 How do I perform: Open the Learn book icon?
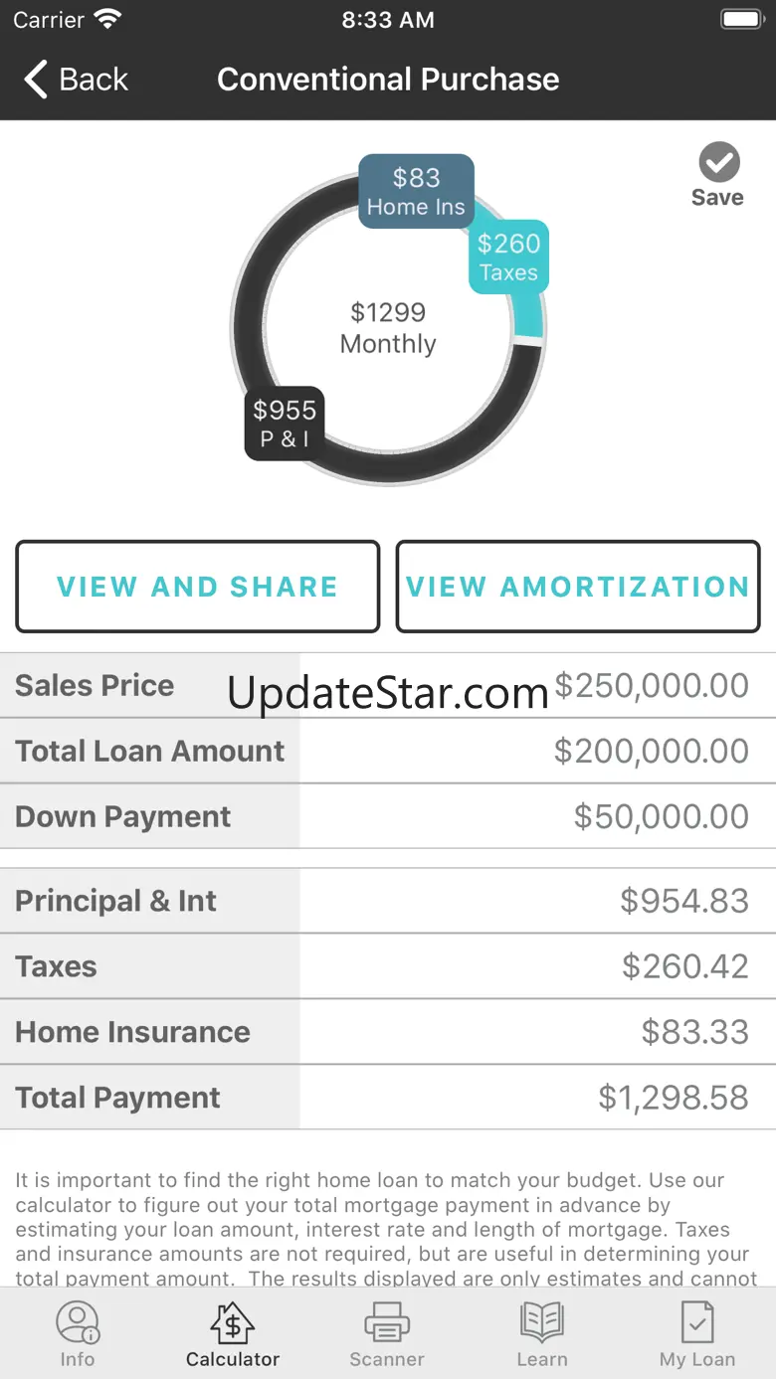pos(542,1323)
